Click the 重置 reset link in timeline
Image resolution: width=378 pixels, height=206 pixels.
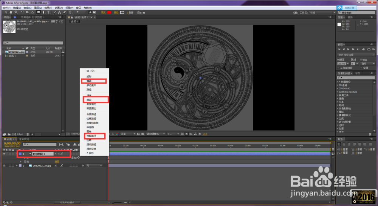tap(57, 162)
